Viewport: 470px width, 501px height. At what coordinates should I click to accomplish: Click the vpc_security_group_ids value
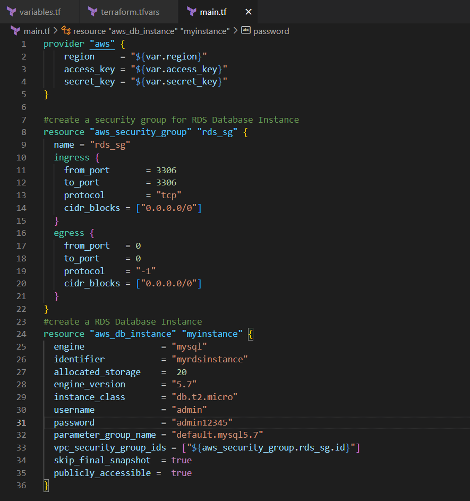point(271,448)
